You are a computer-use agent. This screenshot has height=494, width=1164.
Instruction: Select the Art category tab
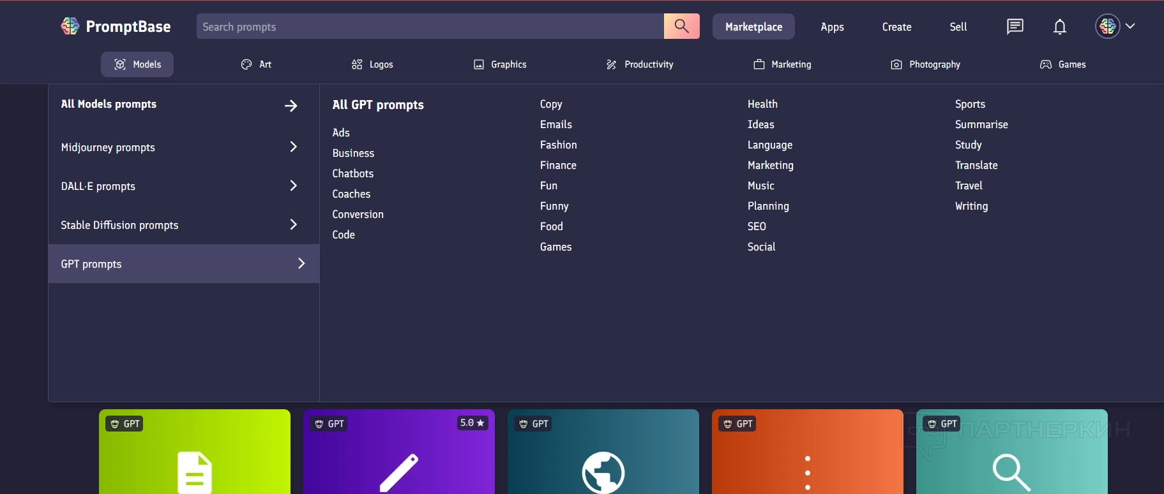pos(256,64)
